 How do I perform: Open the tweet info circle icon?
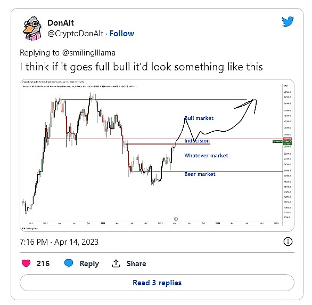288,242
